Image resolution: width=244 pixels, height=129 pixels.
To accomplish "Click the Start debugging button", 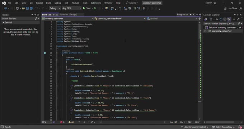I will pos(87,8).
